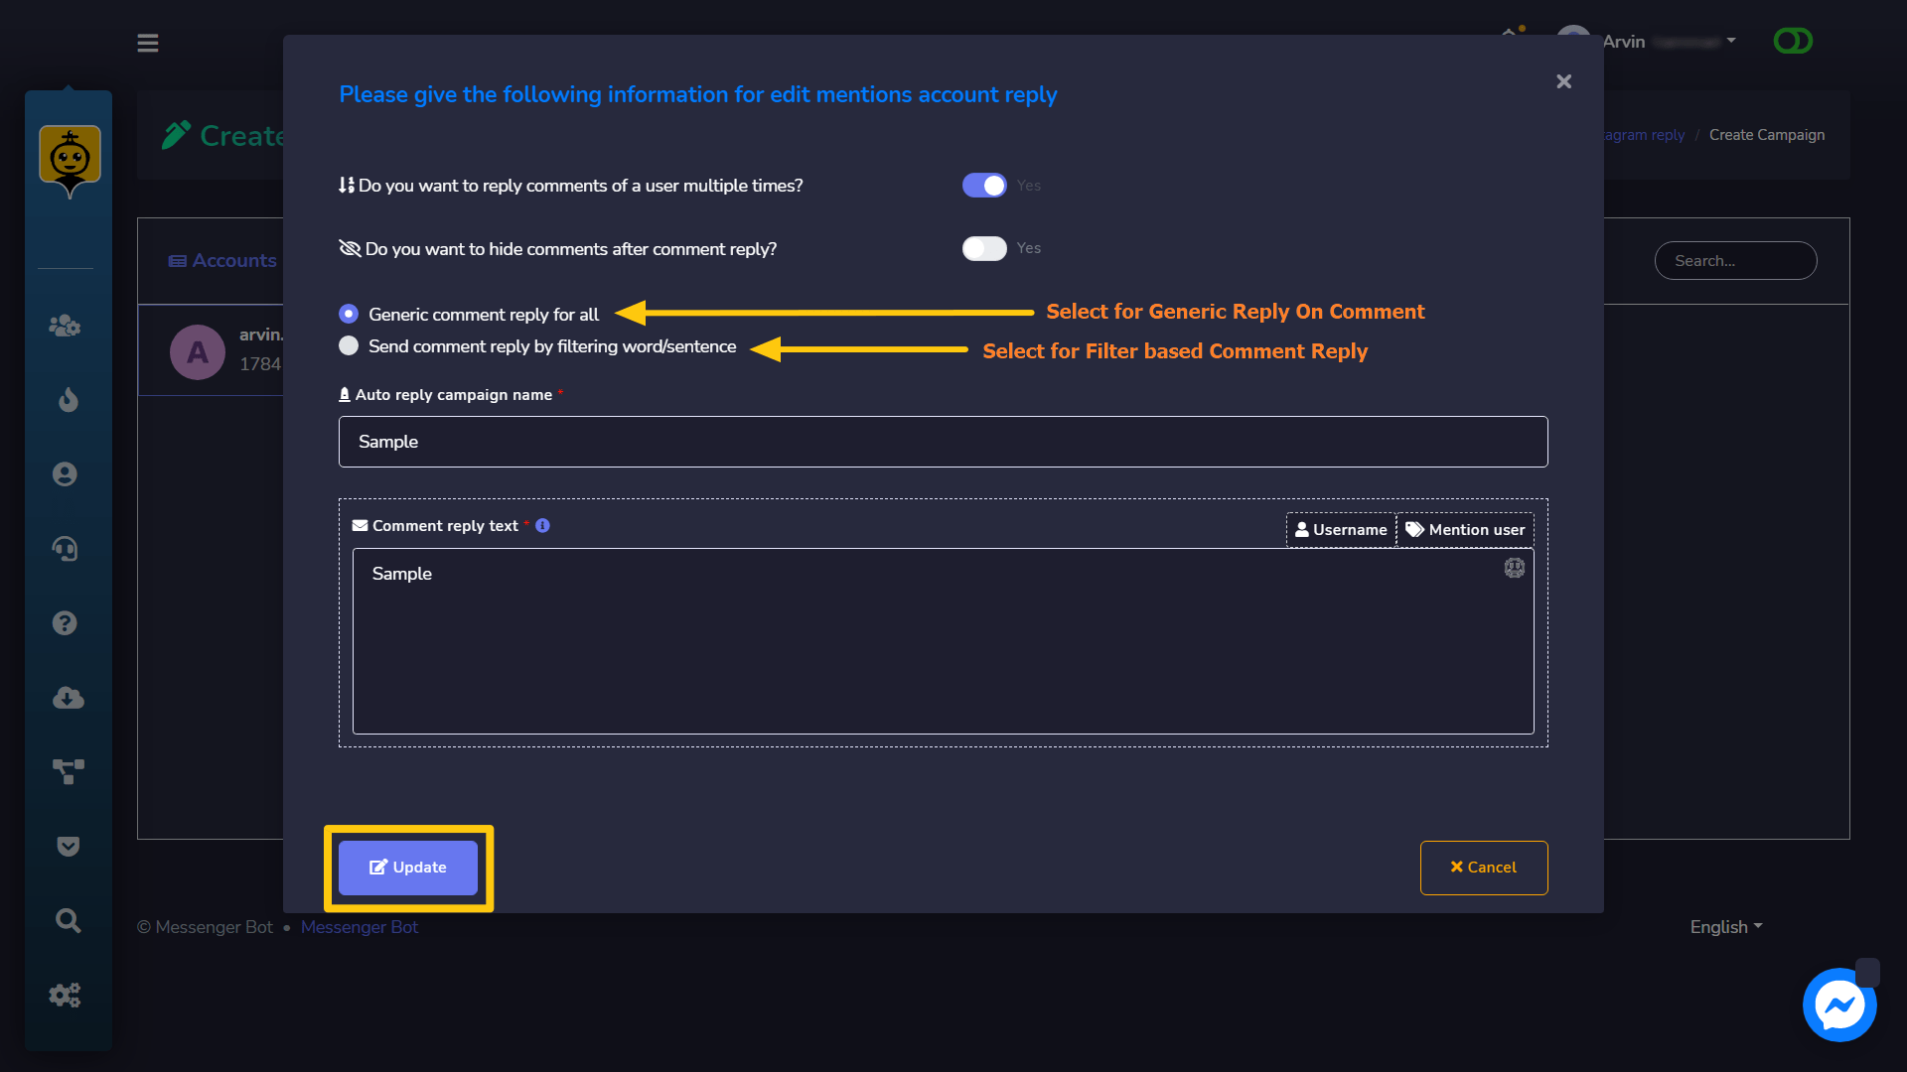Open the Messenger Bot chat widget
Image resolution: width=1907 pixels, height=1072 pixels.
coord(1841,1006)
